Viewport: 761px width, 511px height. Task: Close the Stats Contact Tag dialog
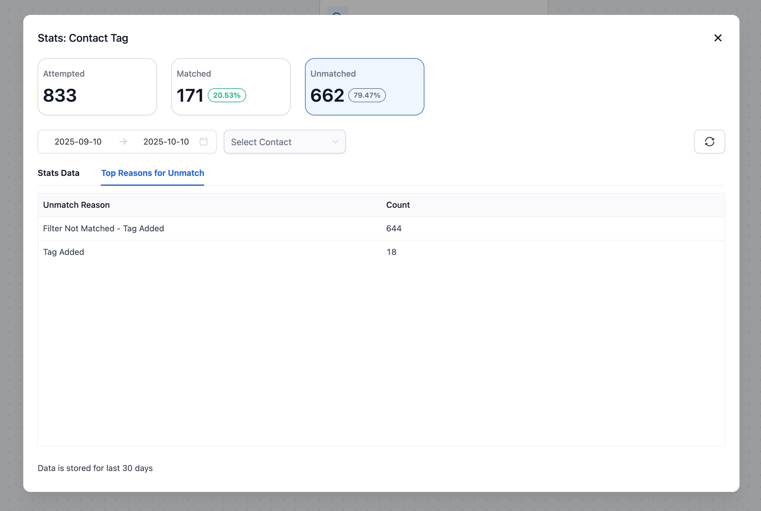pyautogui.click(x=718, y=38)
